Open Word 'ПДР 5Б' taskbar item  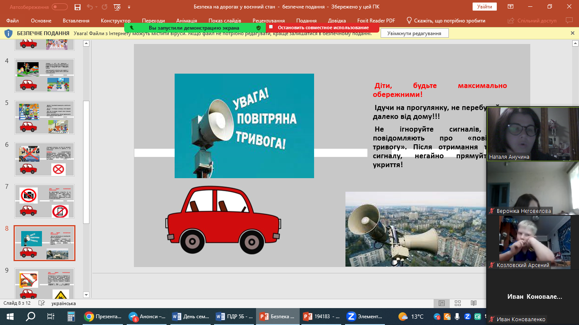click(x=234, y=316)
